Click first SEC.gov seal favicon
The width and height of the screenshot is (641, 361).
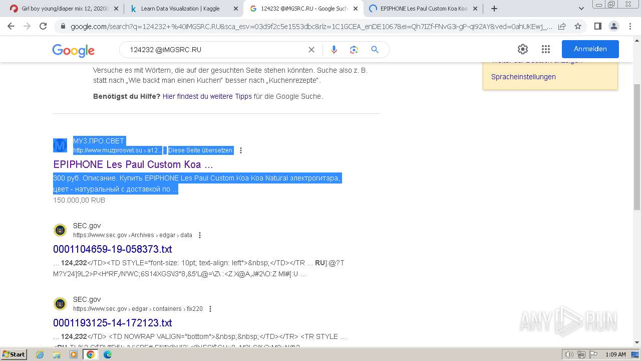pos(60,230)
